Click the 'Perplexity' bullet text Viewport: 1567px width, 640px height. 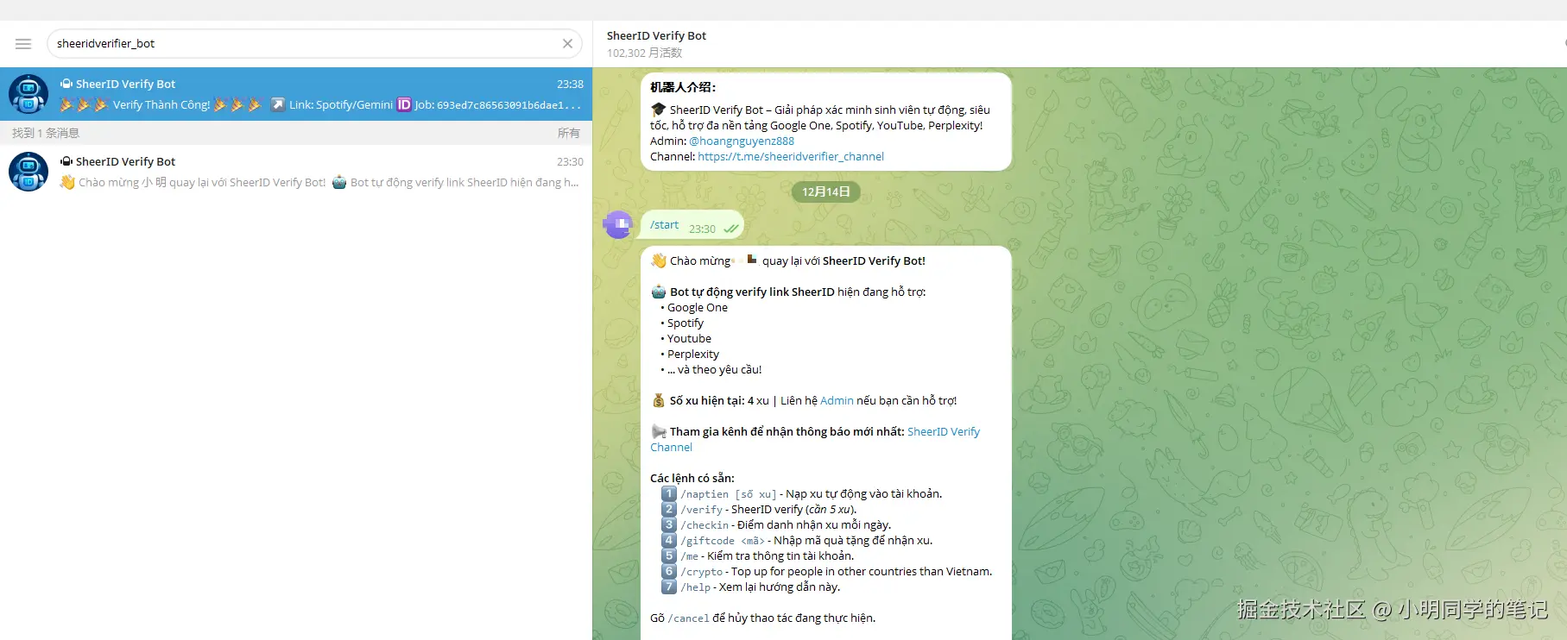click(693, 354)
